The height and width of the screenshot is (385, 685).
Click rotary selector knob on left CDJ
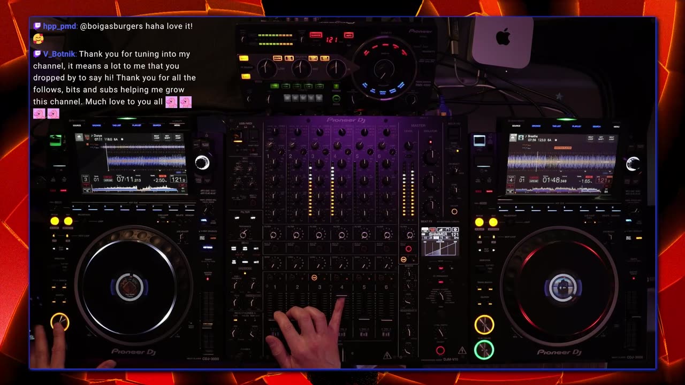202,163
